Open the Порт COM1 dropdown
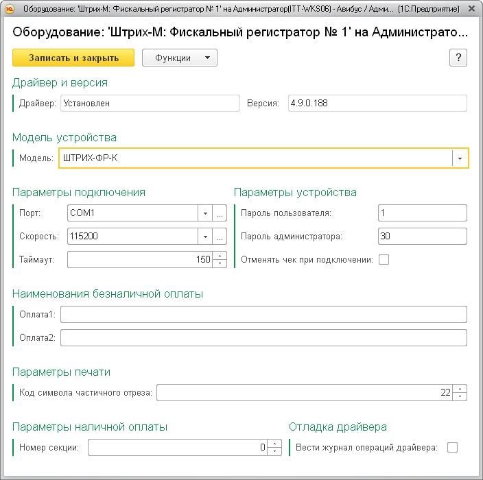Image resolution: width=483 pixels, height=480 pixels. click(x=204, y=213)
